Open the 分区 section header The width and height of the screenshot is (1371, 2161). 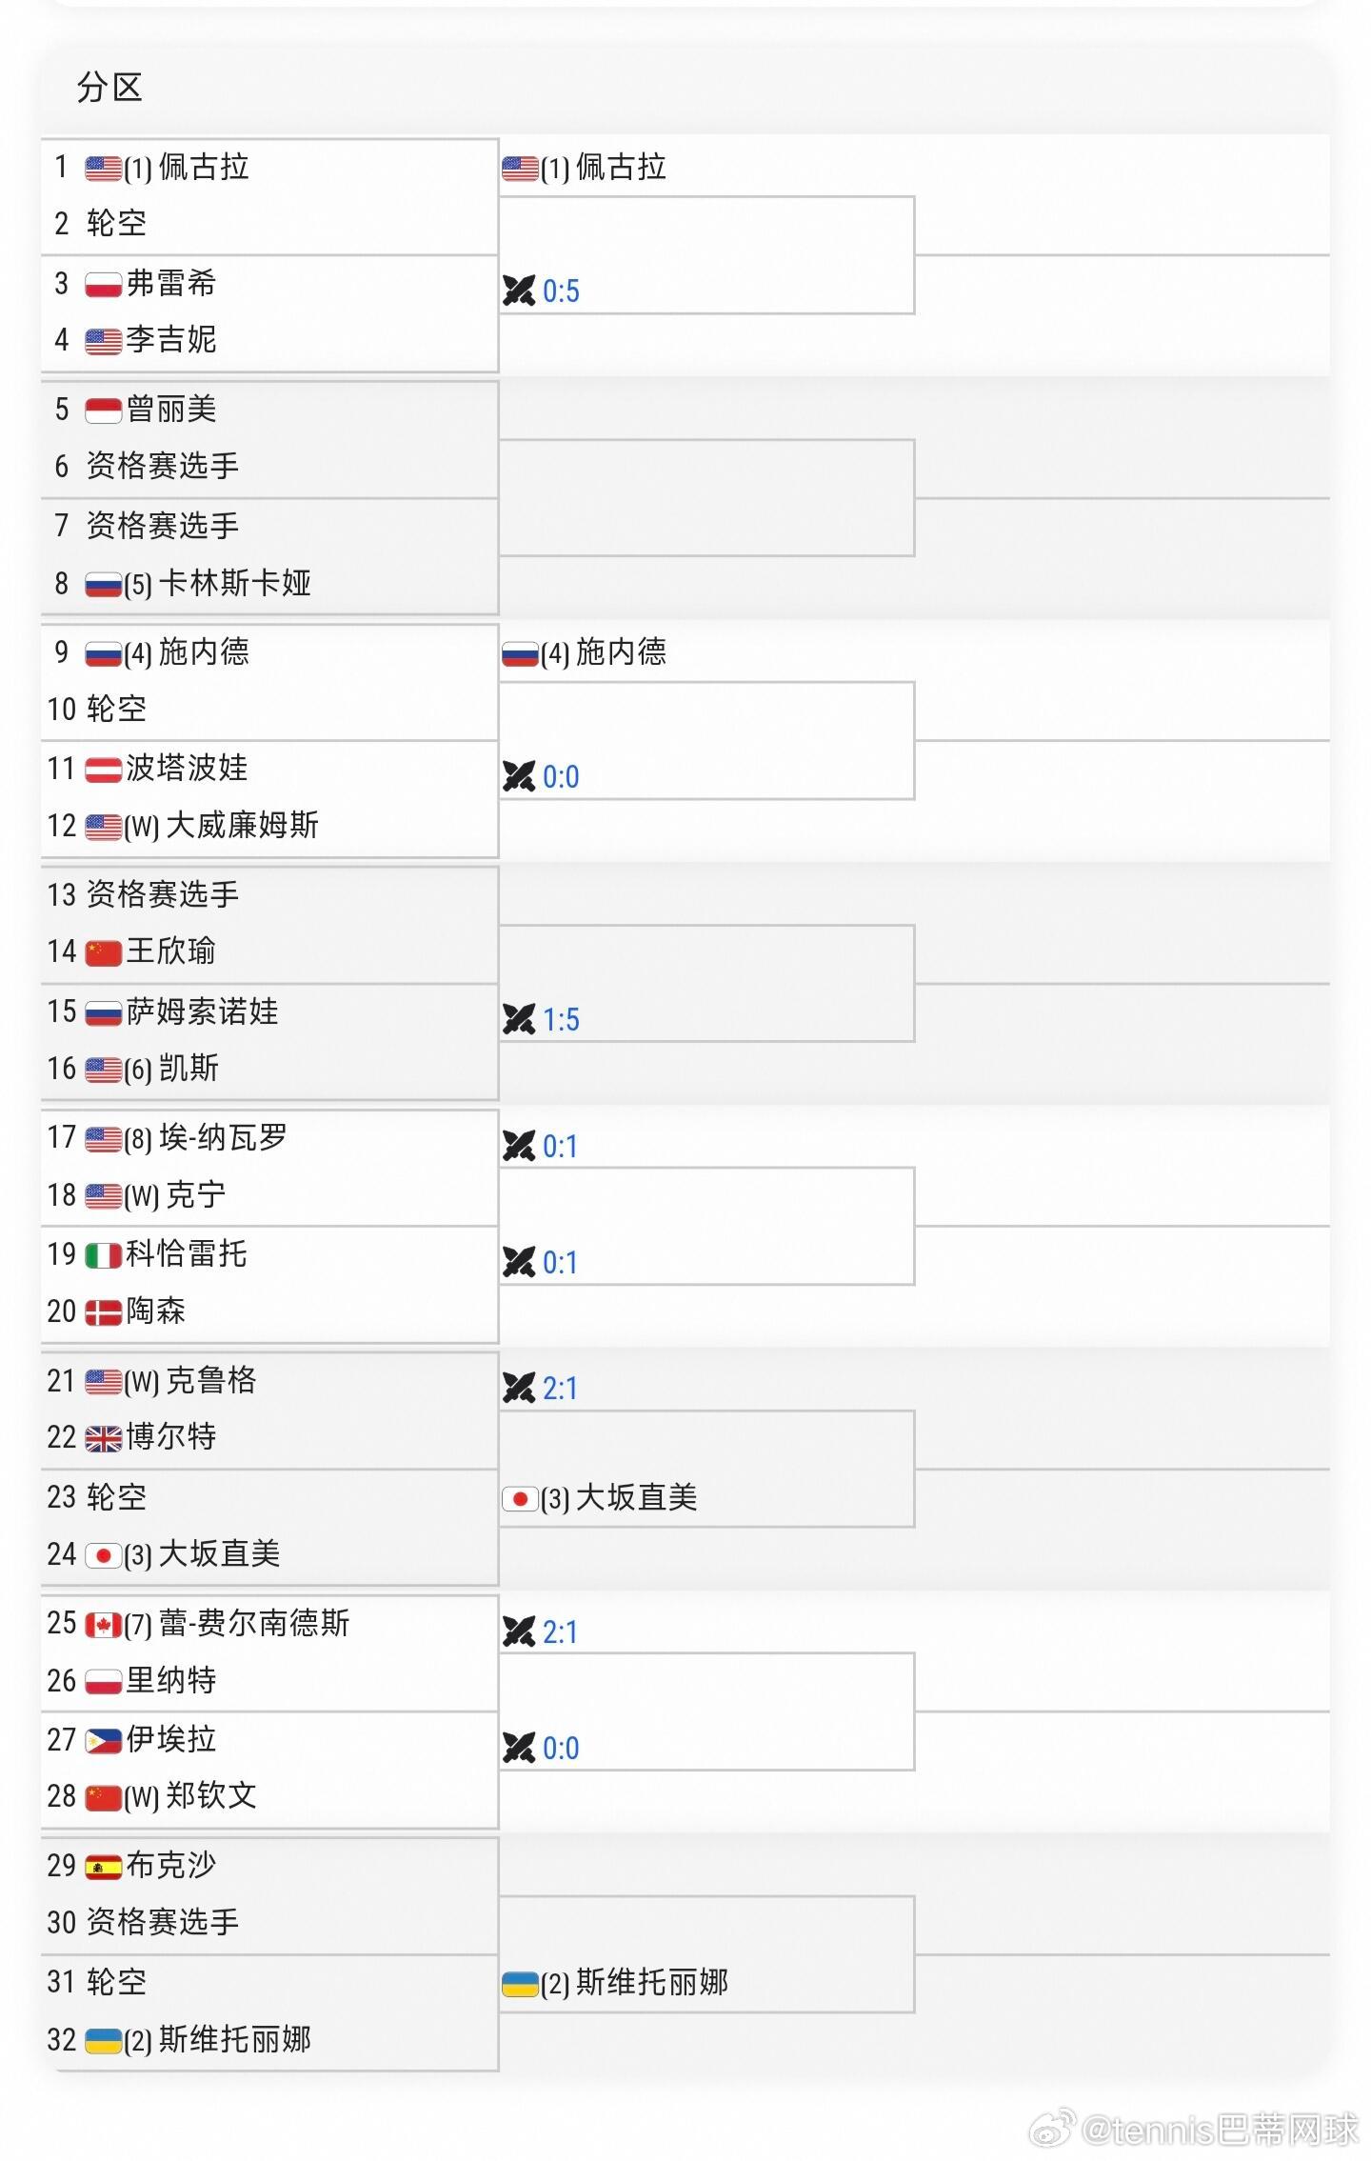point(109,88)
